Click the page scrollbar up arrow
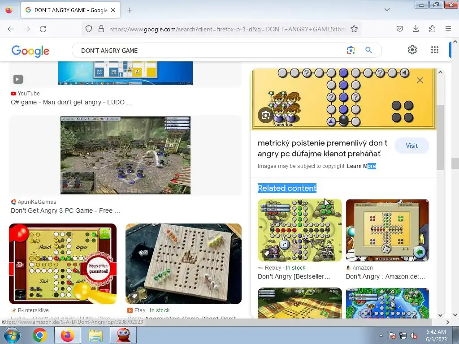The width and height of the screenshot is (459, 344). pos(455,42)
